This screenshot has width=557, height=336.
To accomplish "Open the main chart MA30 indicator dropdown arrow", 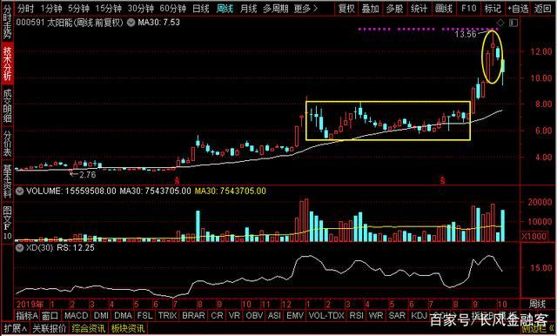I will 131,24.
